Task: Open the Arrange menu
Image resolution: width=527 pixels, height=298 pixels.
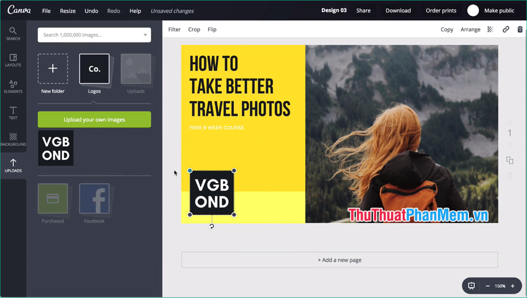Action: click(470, 29)
